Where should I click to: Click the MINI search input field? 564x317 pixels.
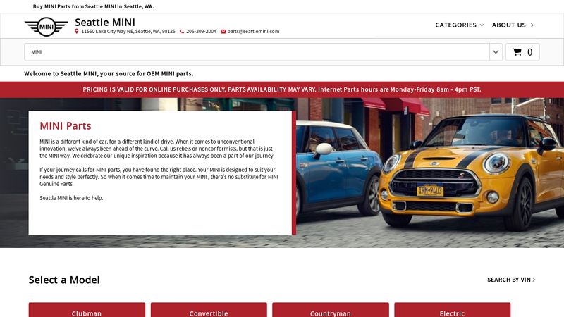click(257, 52)
